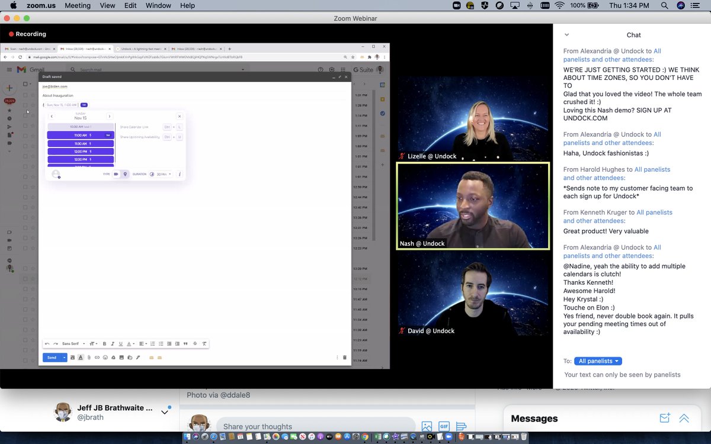The height and width of the screenshot is (444, 711).
Task: Select the 12:30 PM time slot
Action: pos(81,159)
